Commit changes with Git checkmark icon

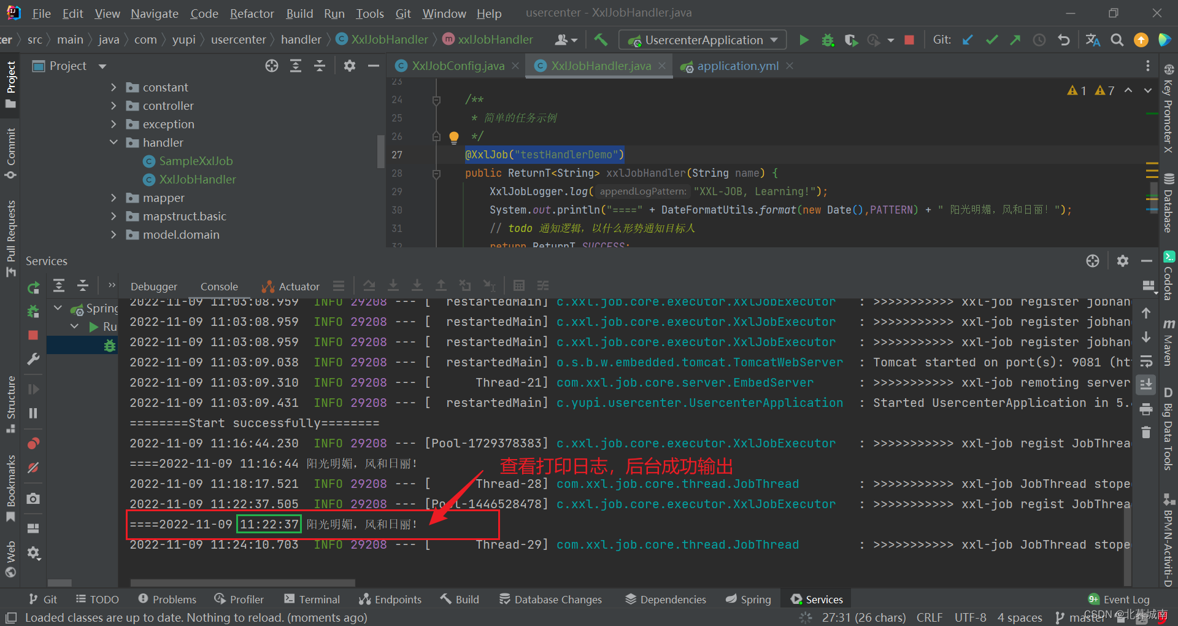point(991,40)
